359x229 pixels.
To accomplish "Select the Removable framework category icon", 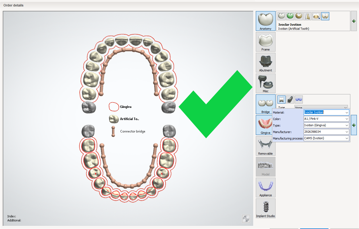I will pyautogui.click(x=266, y=146).
